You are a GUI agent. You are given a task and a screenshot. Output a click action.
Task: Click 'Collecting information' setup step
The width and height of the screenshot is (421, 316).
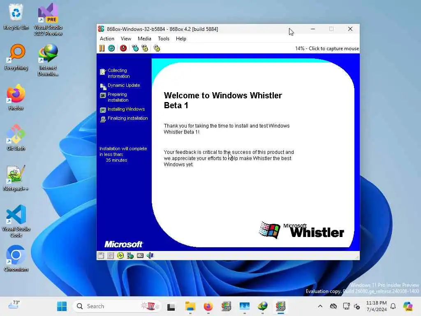[x=119, y=73]
